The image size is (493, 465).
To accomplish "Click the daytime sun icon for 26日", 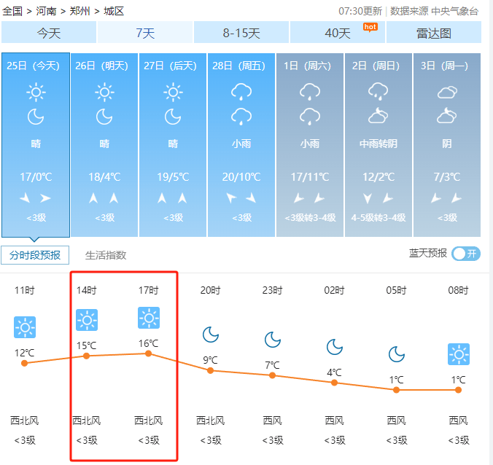I will click(x=104, y=92).
